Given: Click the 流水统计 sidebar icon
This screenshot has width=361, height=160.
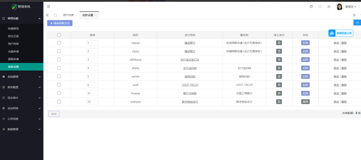Looking at the screenshot, I should pyautogui.click(x=4, y=98).
